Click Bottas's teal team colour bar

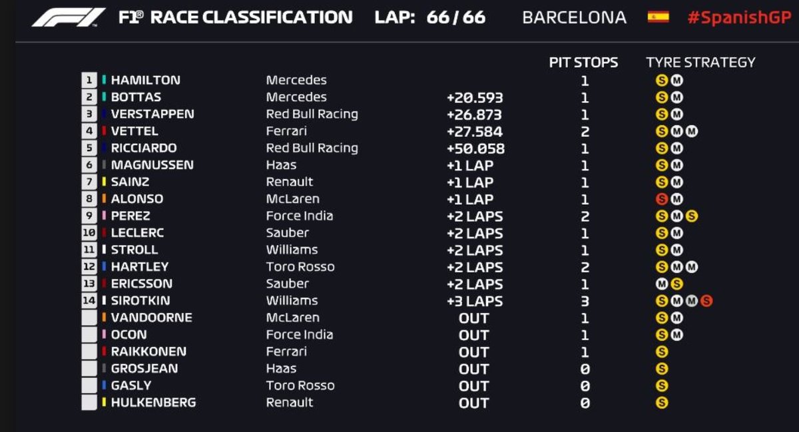coord(104,97)
